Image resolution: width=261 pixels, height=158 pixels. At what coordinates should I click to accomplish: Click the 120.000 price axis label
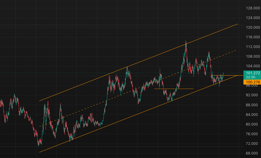[253, 27]
